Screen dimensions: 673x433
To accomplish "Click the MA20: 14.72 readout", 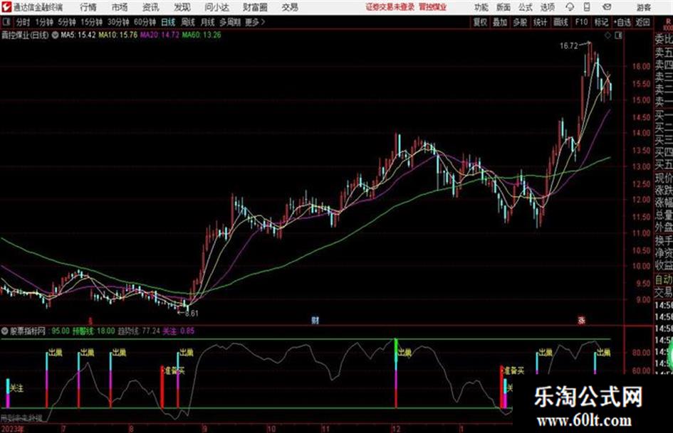I will [x=160, y=35].
